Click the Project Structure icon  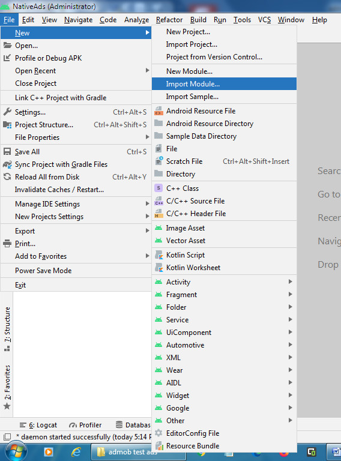[7, 125]
